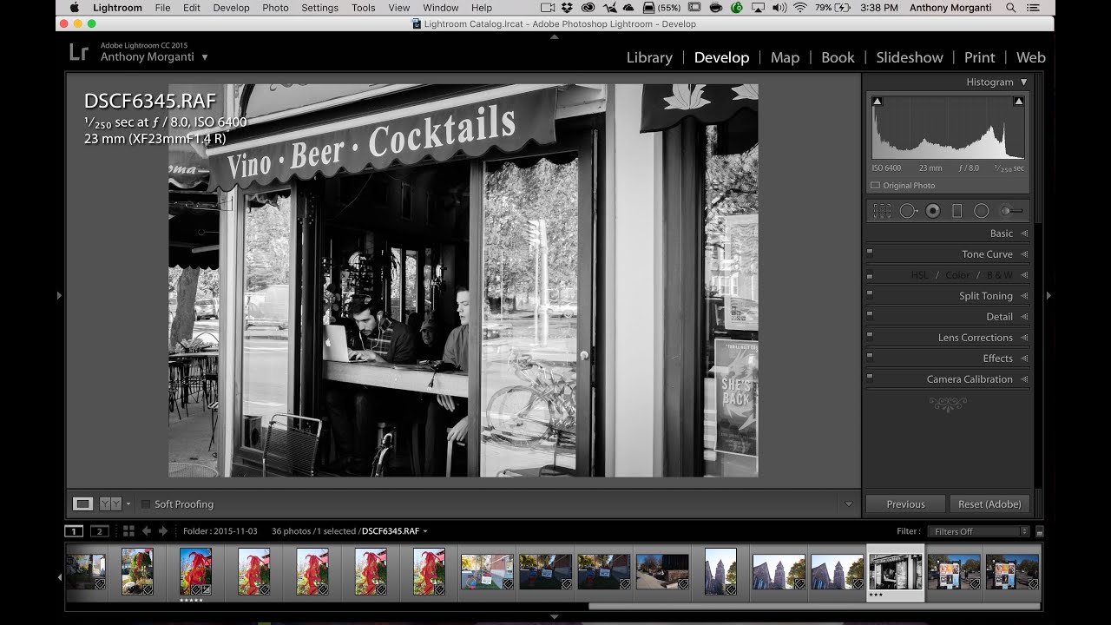This screenshot has height=625, width=1111.
Task: Select the Adjustment Brush tool
Action: pos(1011,211)
